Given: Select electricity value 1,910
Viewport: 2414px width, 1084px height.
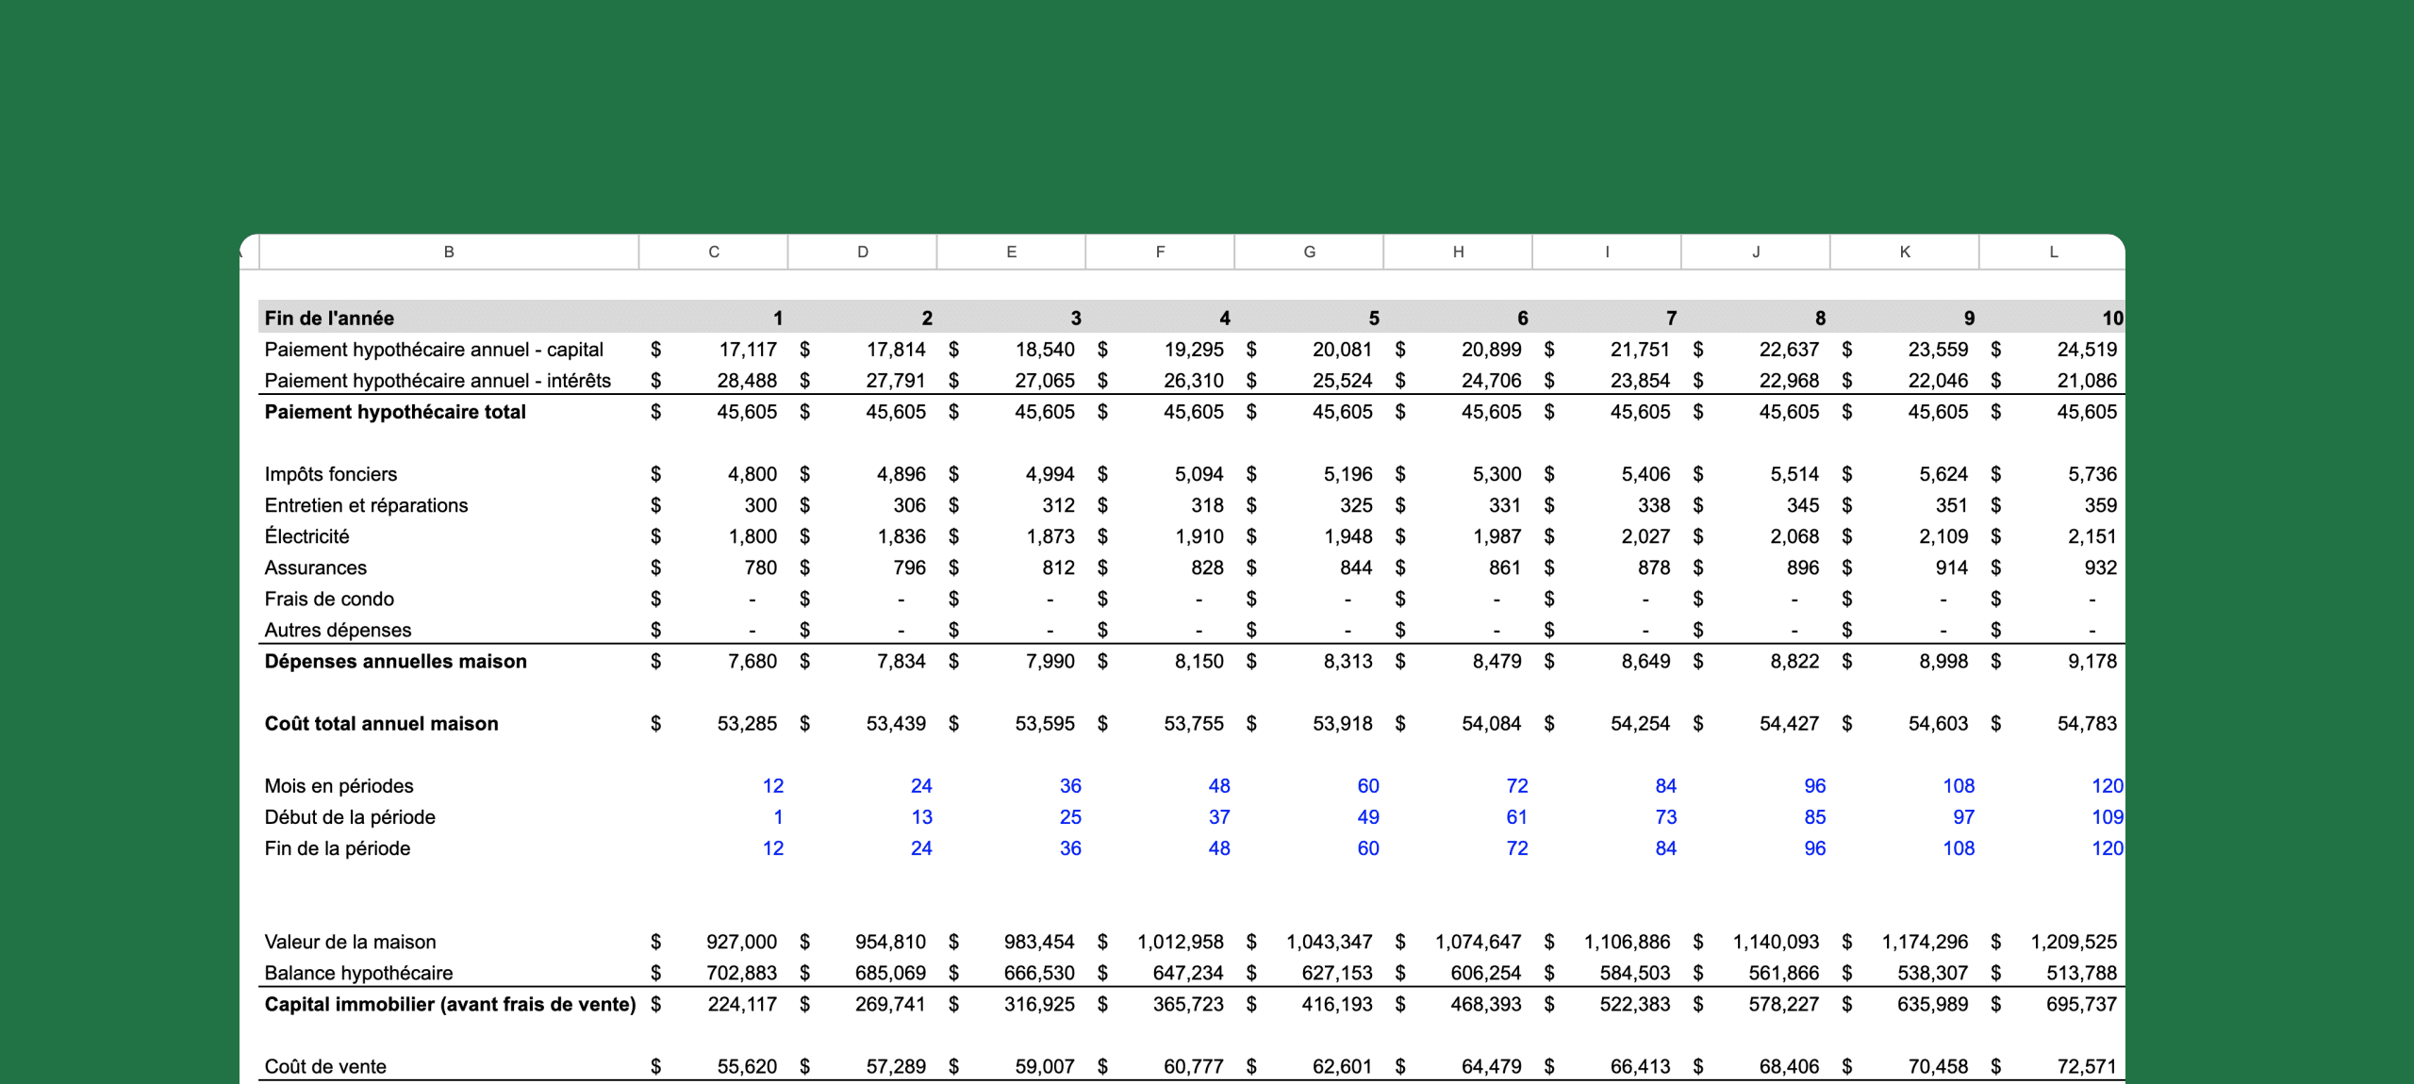Looking at the screenshot, I should 1199,536.
